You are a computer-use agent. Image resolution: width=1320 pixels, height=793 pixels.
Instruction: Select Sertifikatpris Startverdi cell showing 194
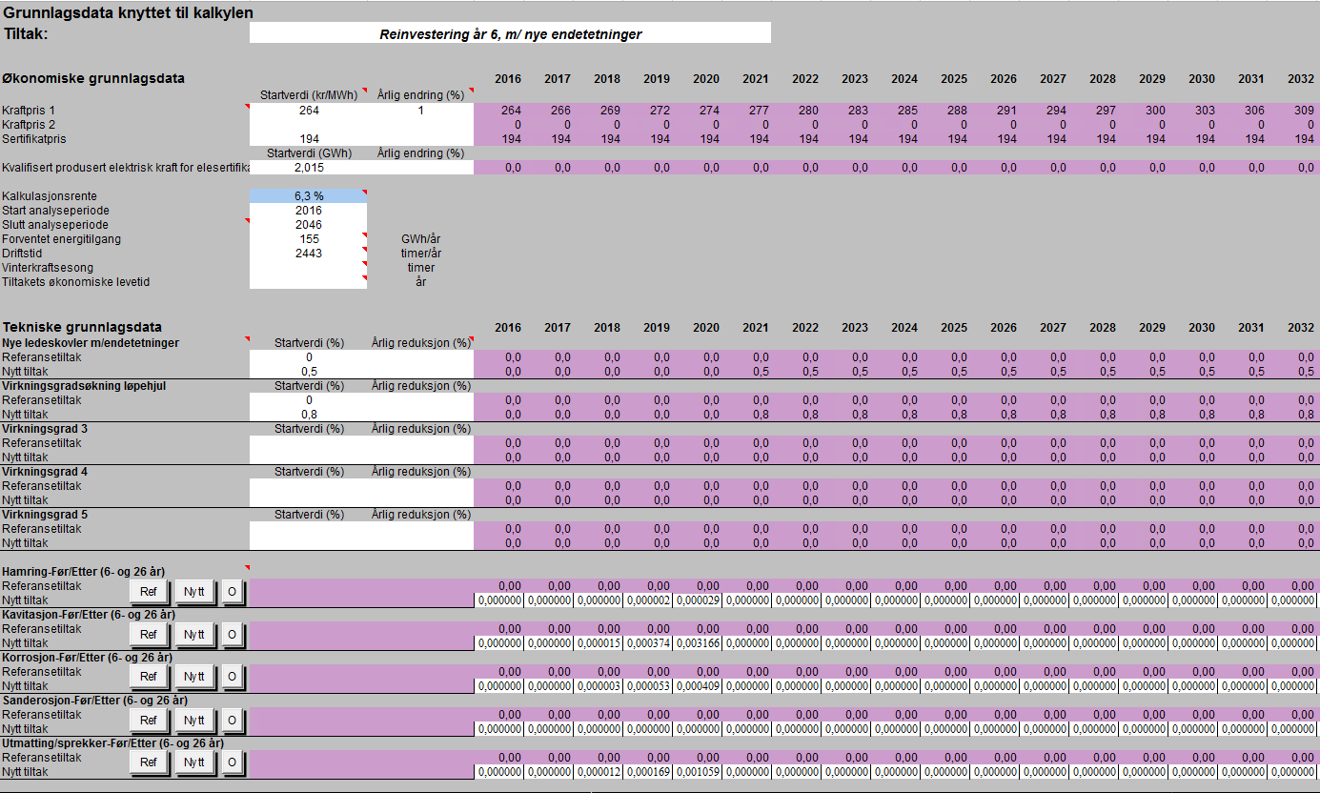(x=308, y=139)
